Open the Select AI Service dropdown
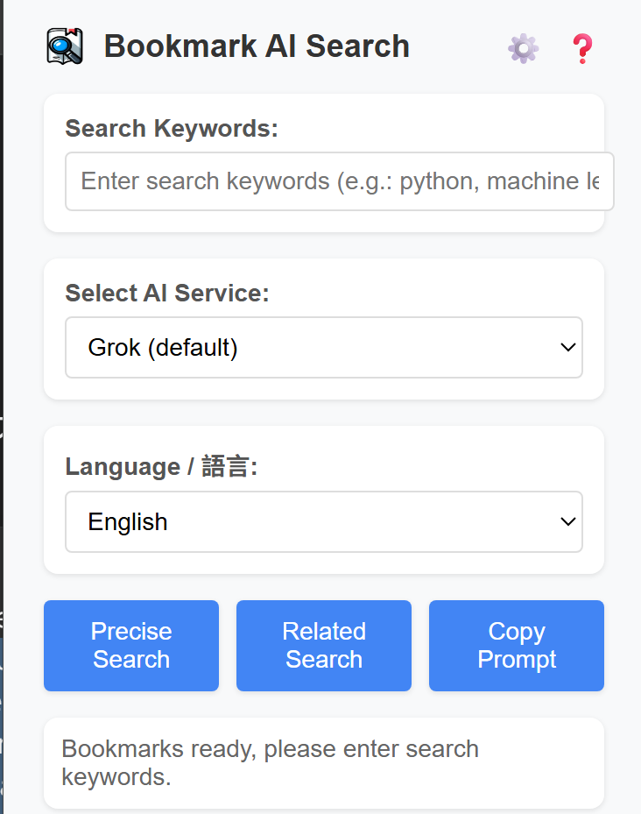Viewport: 641px width, 814px height. pyautogui.click(x=324, y=347)
